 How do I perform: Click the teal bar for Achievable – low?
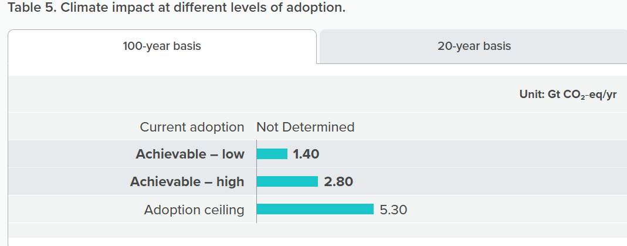[x=272, y=154]
